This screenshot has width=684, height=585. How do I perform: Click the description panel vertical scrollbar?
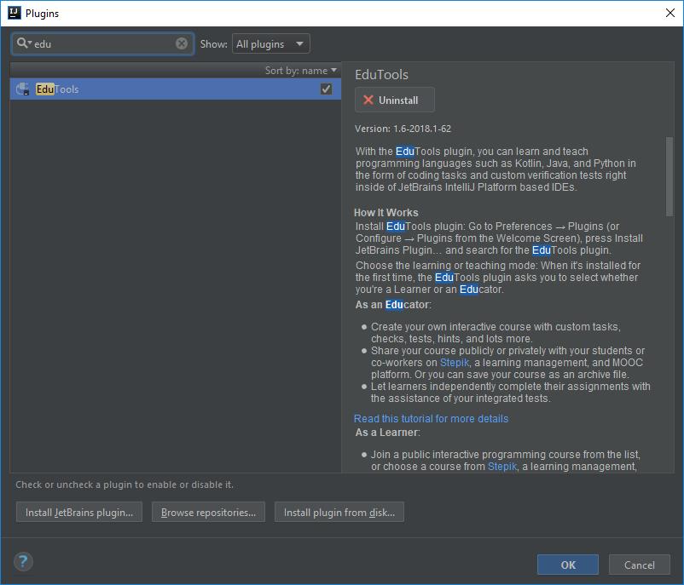click(x=670, y=176)
